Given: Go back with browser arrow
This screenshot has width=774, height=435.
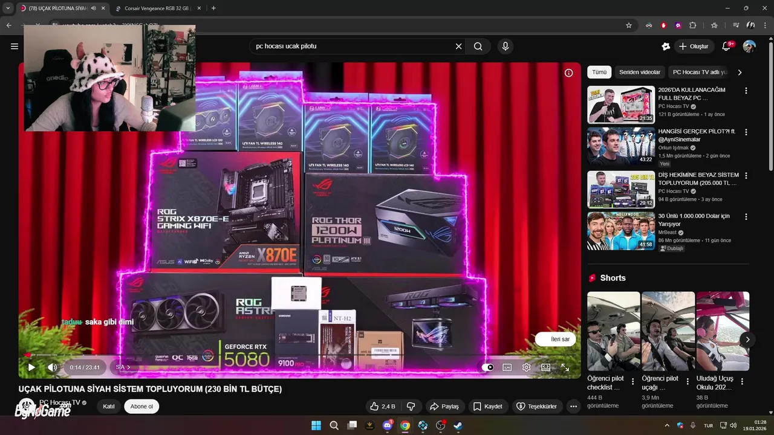Looking at the screenshot, I should pyautogui.click(x=8, y=25).
